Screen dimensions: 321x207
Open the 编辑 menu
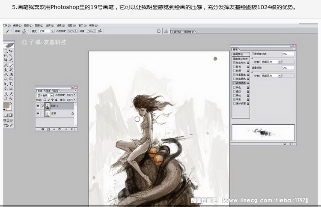17,25
